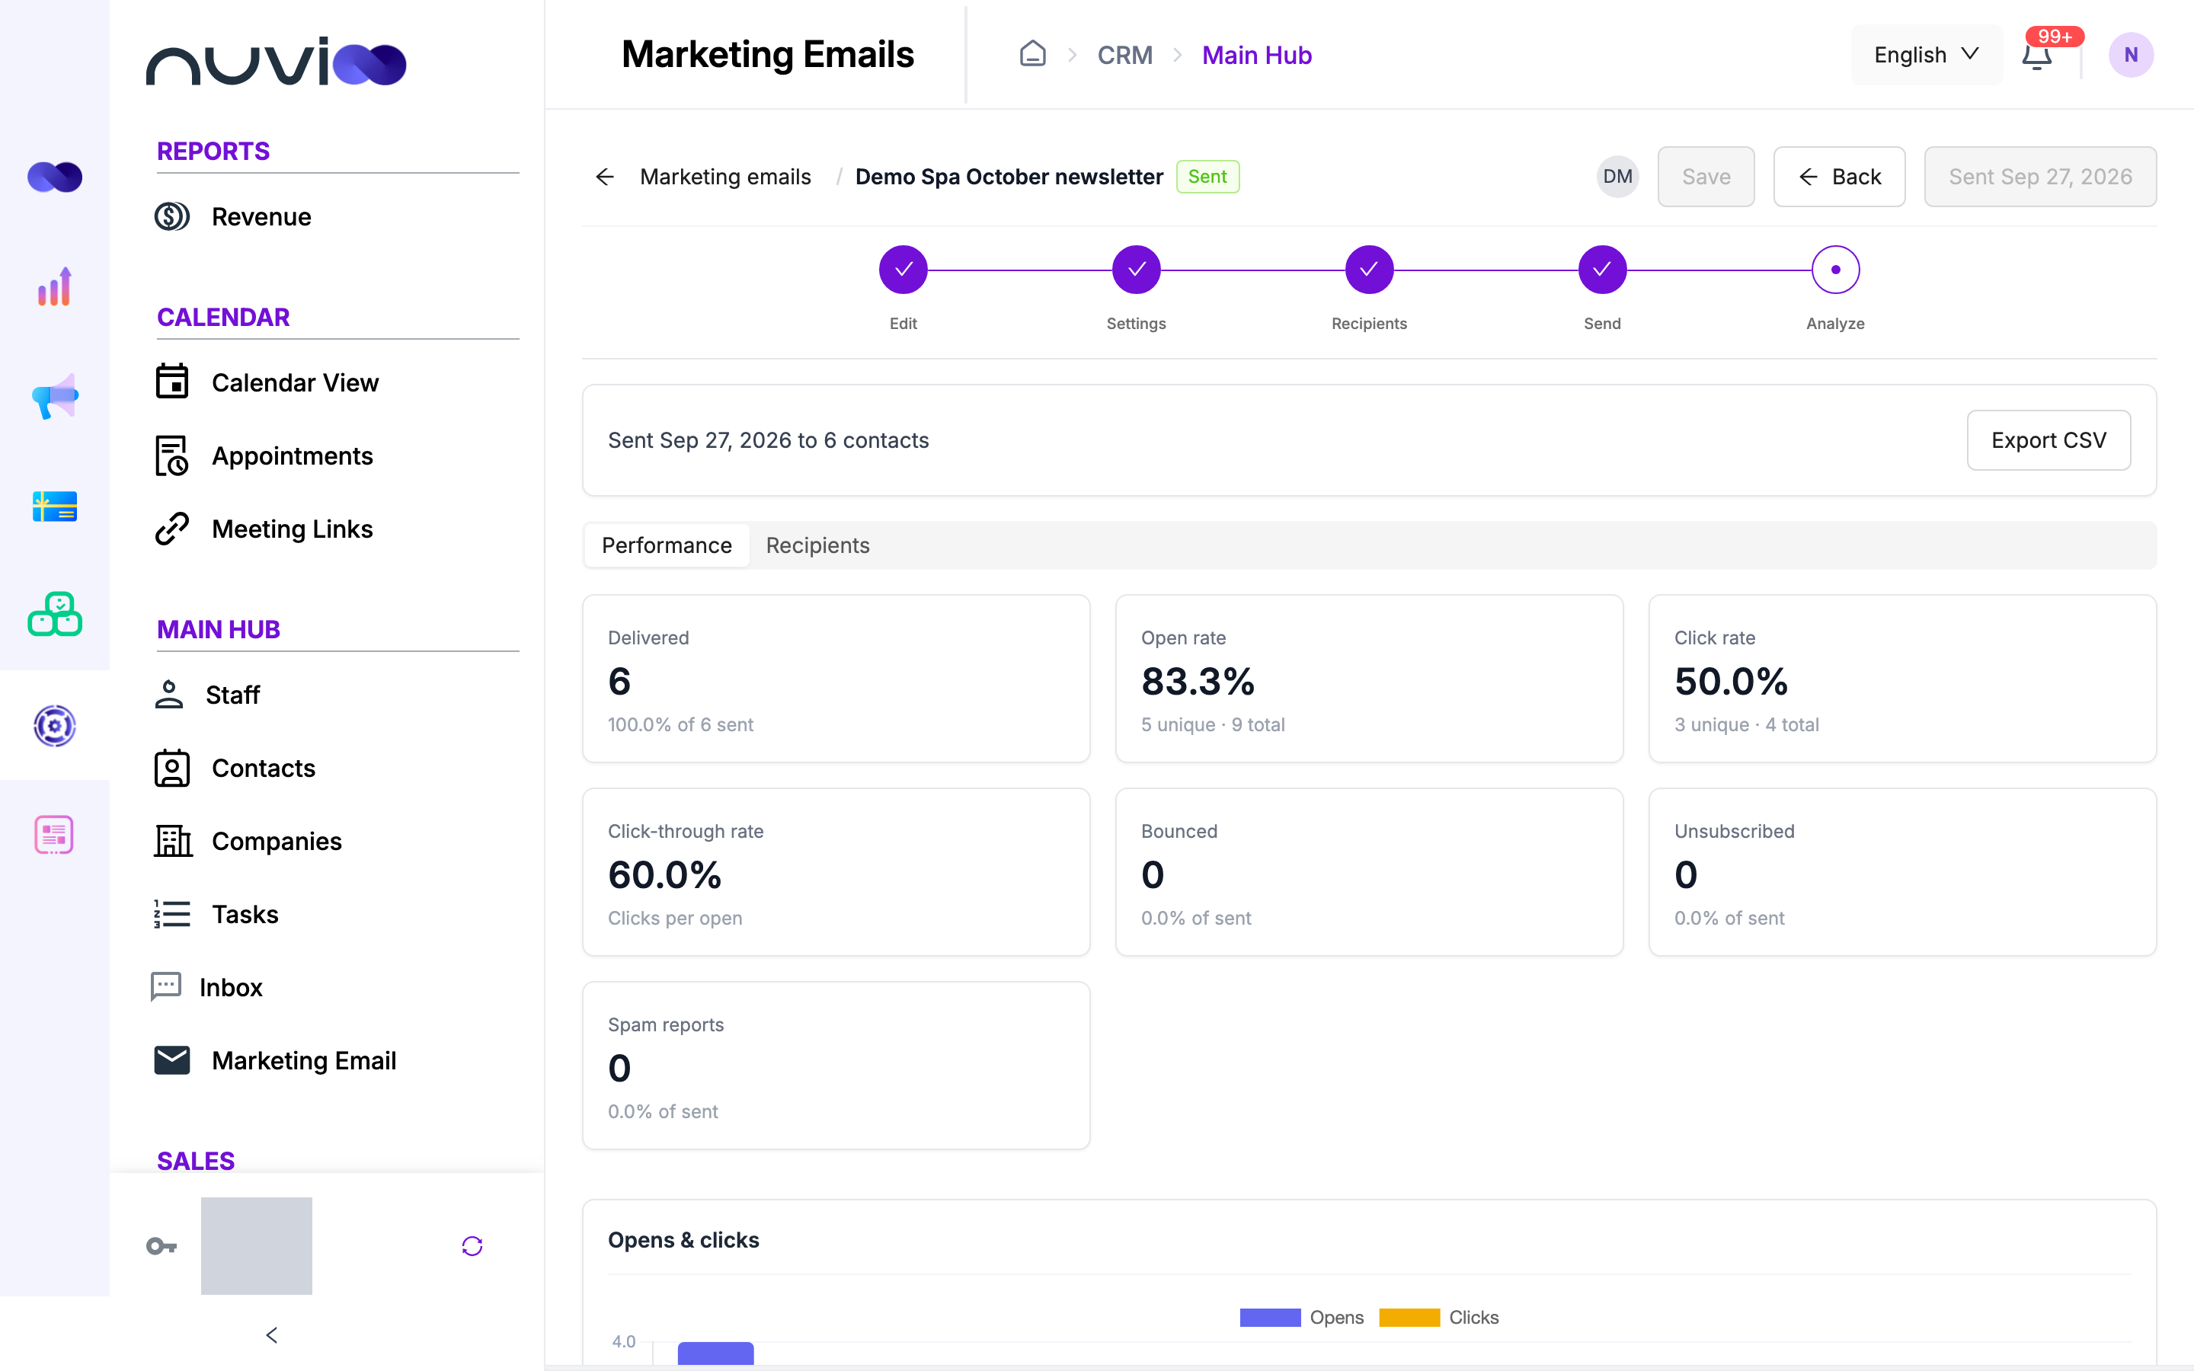
Task: Go to the Send step circle
Action: click(x=1602, y=270)
